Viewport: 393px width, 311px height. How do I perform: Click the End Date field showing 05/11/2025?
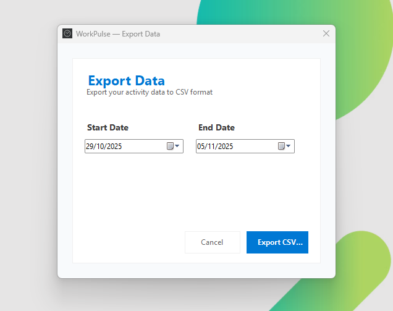[x=245, y=146]
